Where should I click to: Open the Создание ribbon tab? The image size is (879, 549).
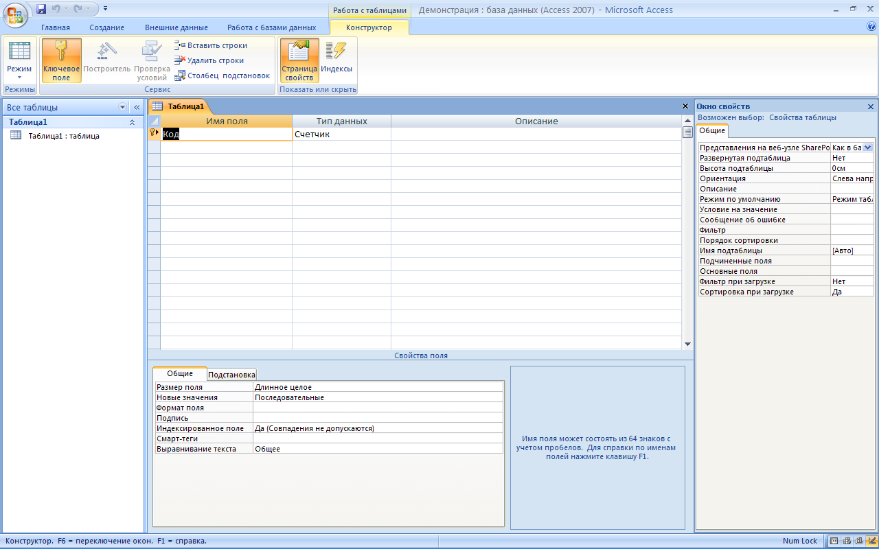(x=106, y=27)
